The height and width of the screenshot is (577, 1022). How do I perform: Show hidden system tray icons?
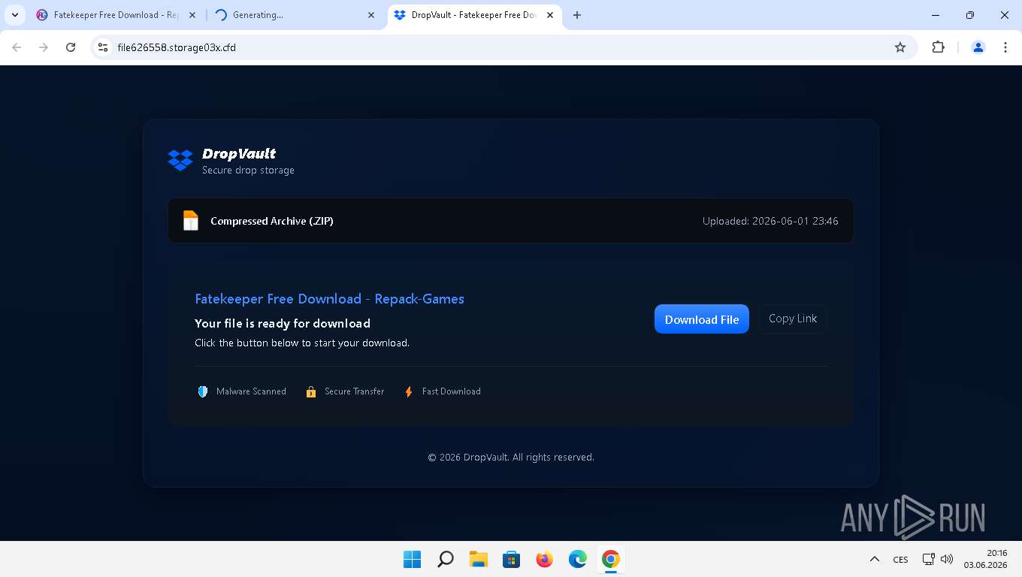click(875, 559)
